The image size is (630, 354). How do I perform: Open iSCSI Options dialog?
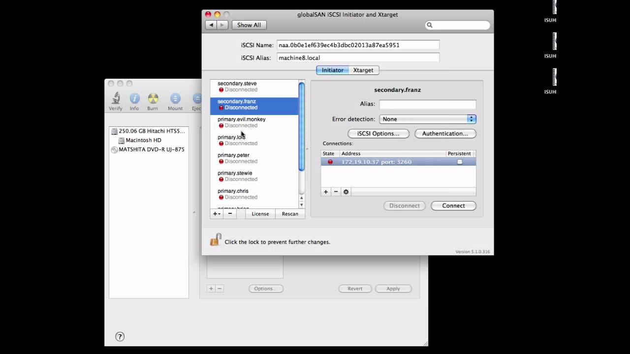pos(378,134)
